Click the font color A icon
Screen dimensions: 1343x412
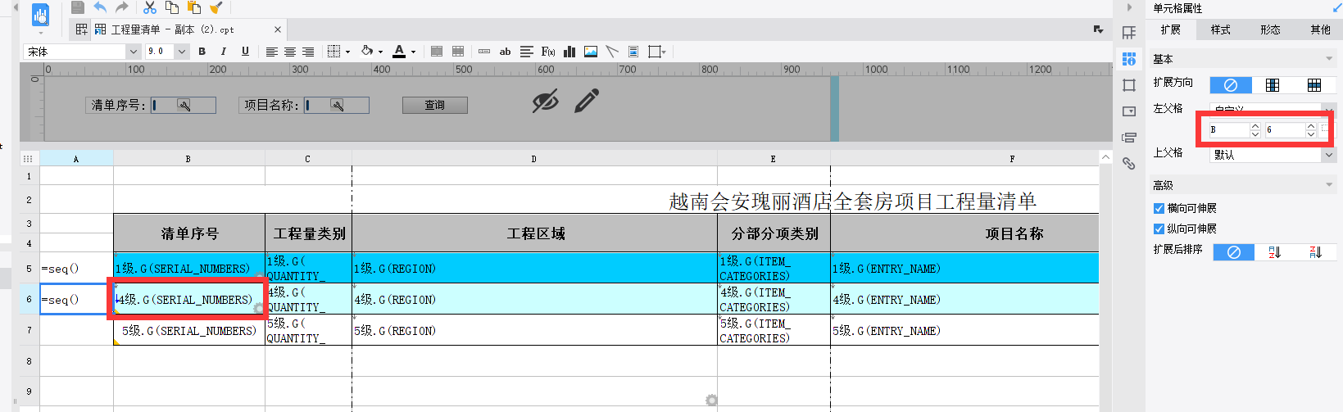[399, 51]
